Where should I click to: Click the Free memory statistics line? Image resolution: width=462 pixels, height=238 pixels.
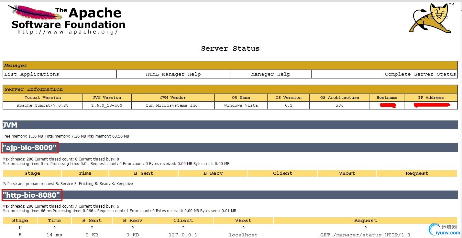point(66,136)
